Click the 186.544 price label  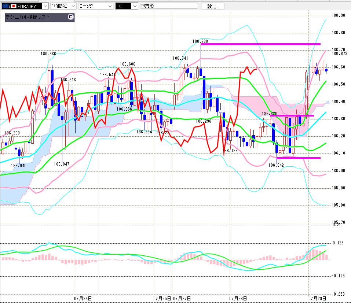point(108,75)
